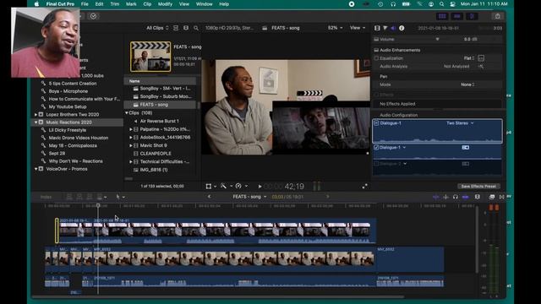Show or hide the inspector panel

click(472, 16)
